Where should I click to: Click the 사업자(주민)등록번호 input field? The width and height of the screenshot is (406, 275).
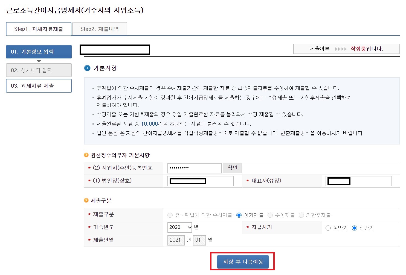194,168
